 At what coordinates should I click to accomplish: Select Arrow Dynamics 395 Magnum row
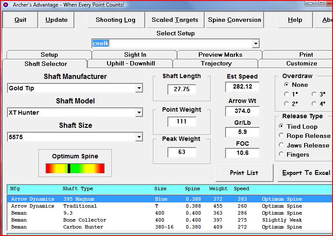tap(170, 199)
